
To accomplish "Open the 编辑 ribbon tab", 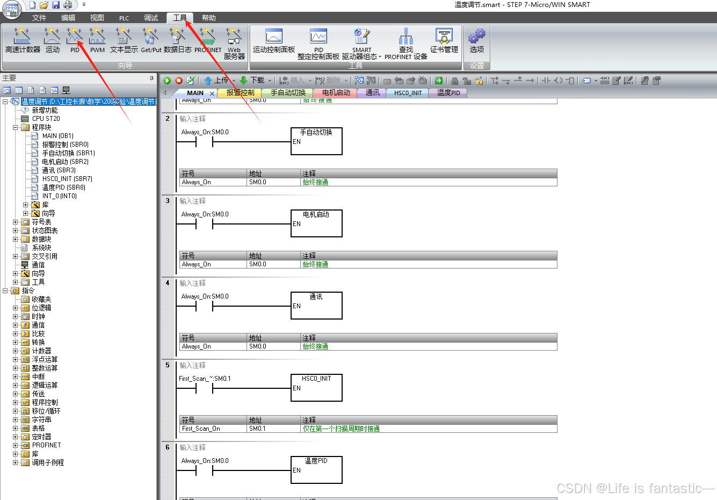I will (68, 18).
